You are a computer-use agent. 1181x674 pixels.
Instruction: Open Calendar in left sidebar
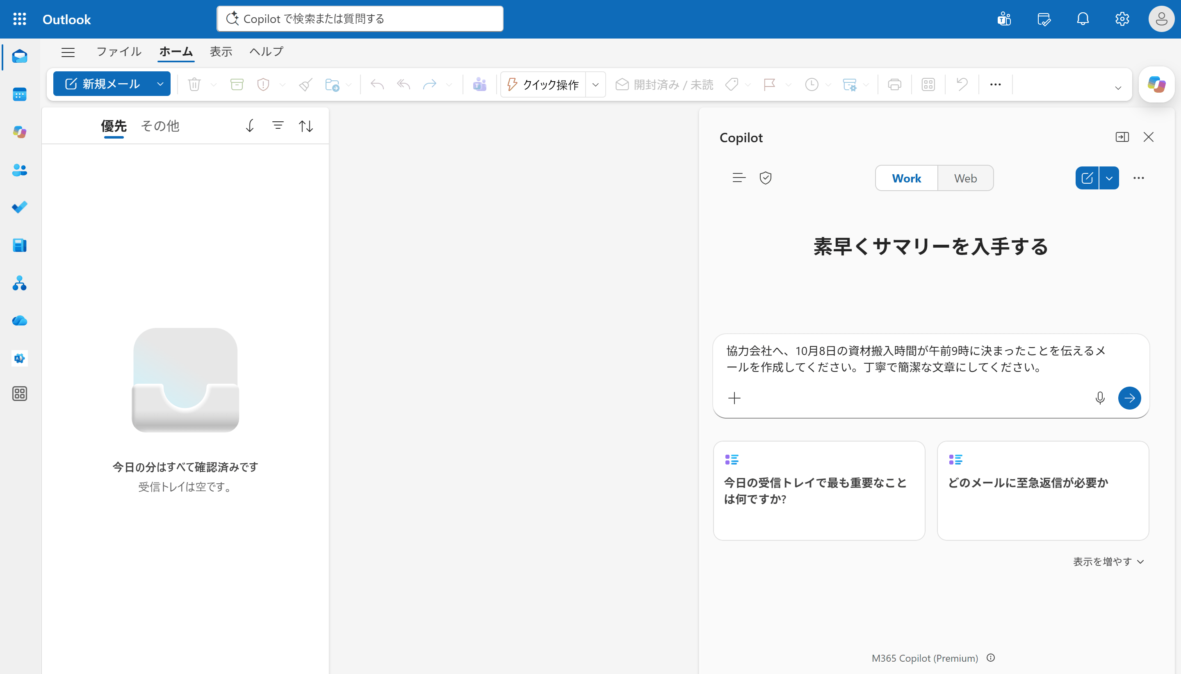coord(19,94)
